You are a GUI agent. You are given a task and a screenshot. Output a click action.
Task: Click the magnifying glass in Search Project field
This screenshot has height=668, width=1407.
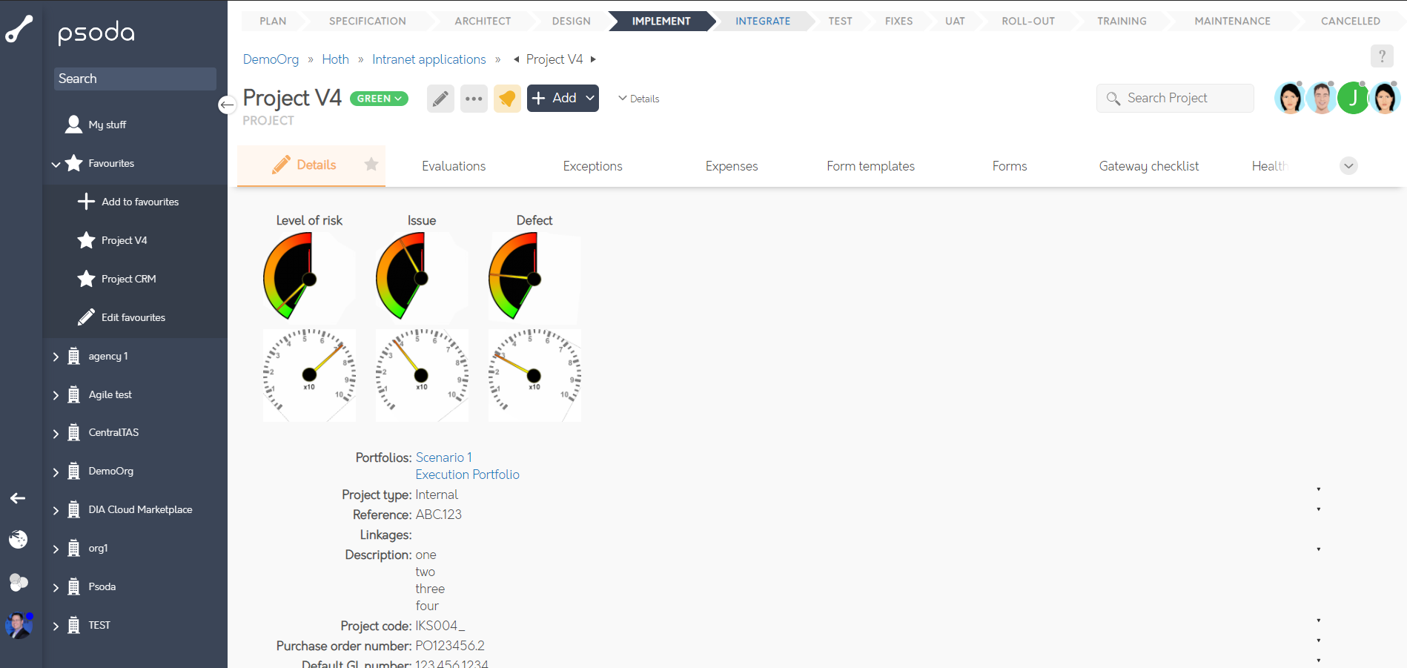coord(1113,98)
